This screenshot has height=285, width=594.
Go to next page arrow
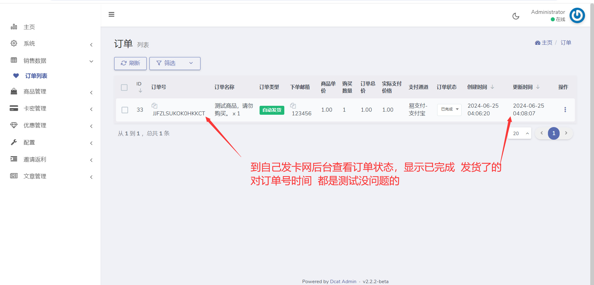(x=566, y=133)
